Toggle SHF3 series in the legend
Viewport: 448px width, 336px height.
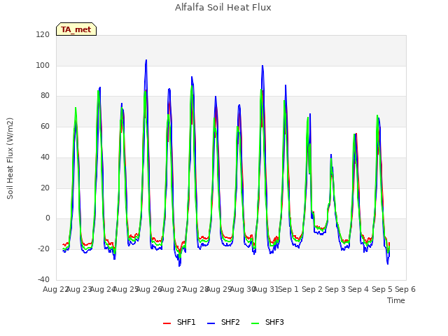tap(267, 322)
